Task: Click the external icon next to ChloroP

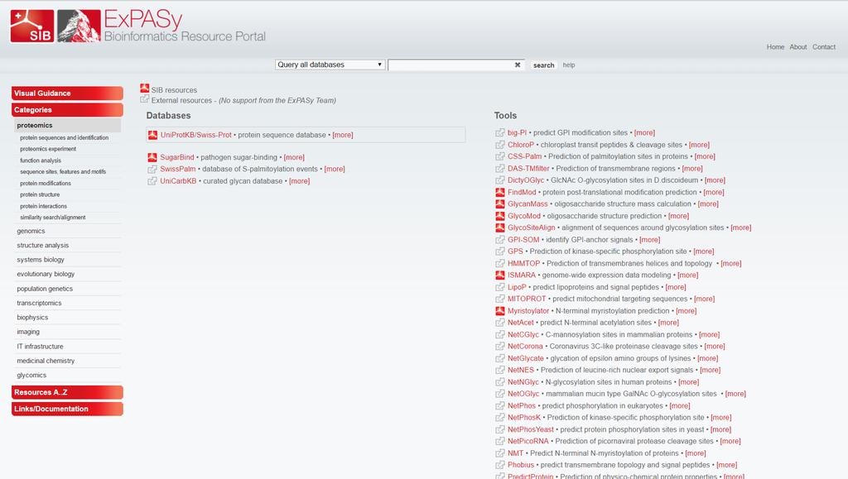Action: tap(500, 145)
